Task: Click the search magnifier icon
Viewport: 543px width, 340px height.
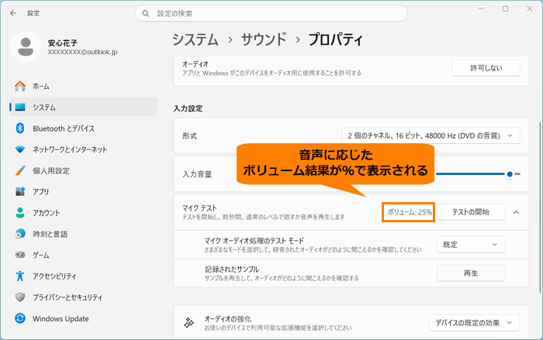Action: tap(146, 13)
